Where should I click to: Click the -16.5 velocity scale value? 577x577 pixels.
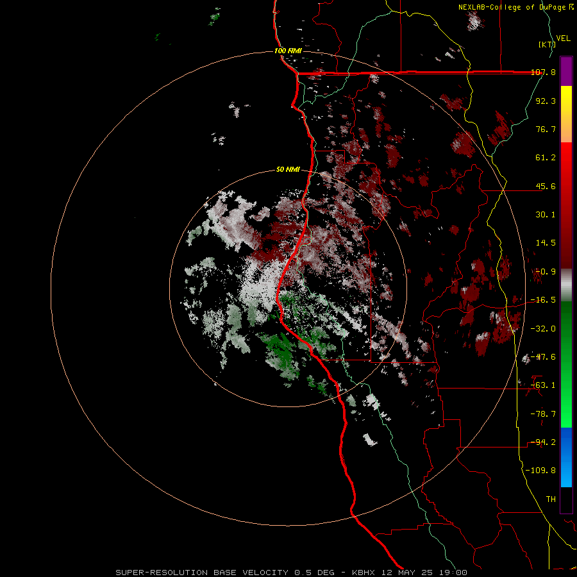543,300
